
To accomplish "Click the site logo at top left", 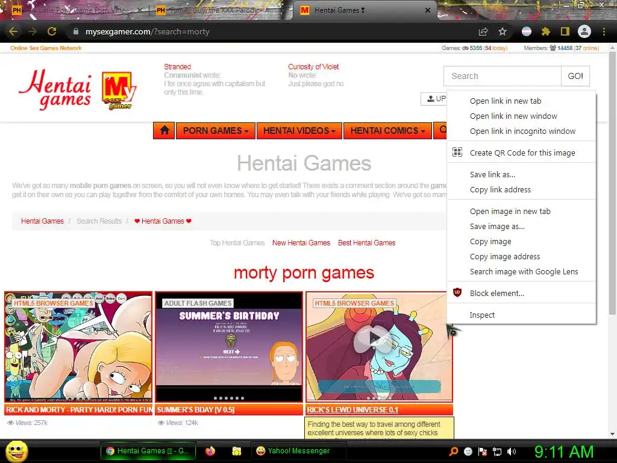I will coord(78,89).
